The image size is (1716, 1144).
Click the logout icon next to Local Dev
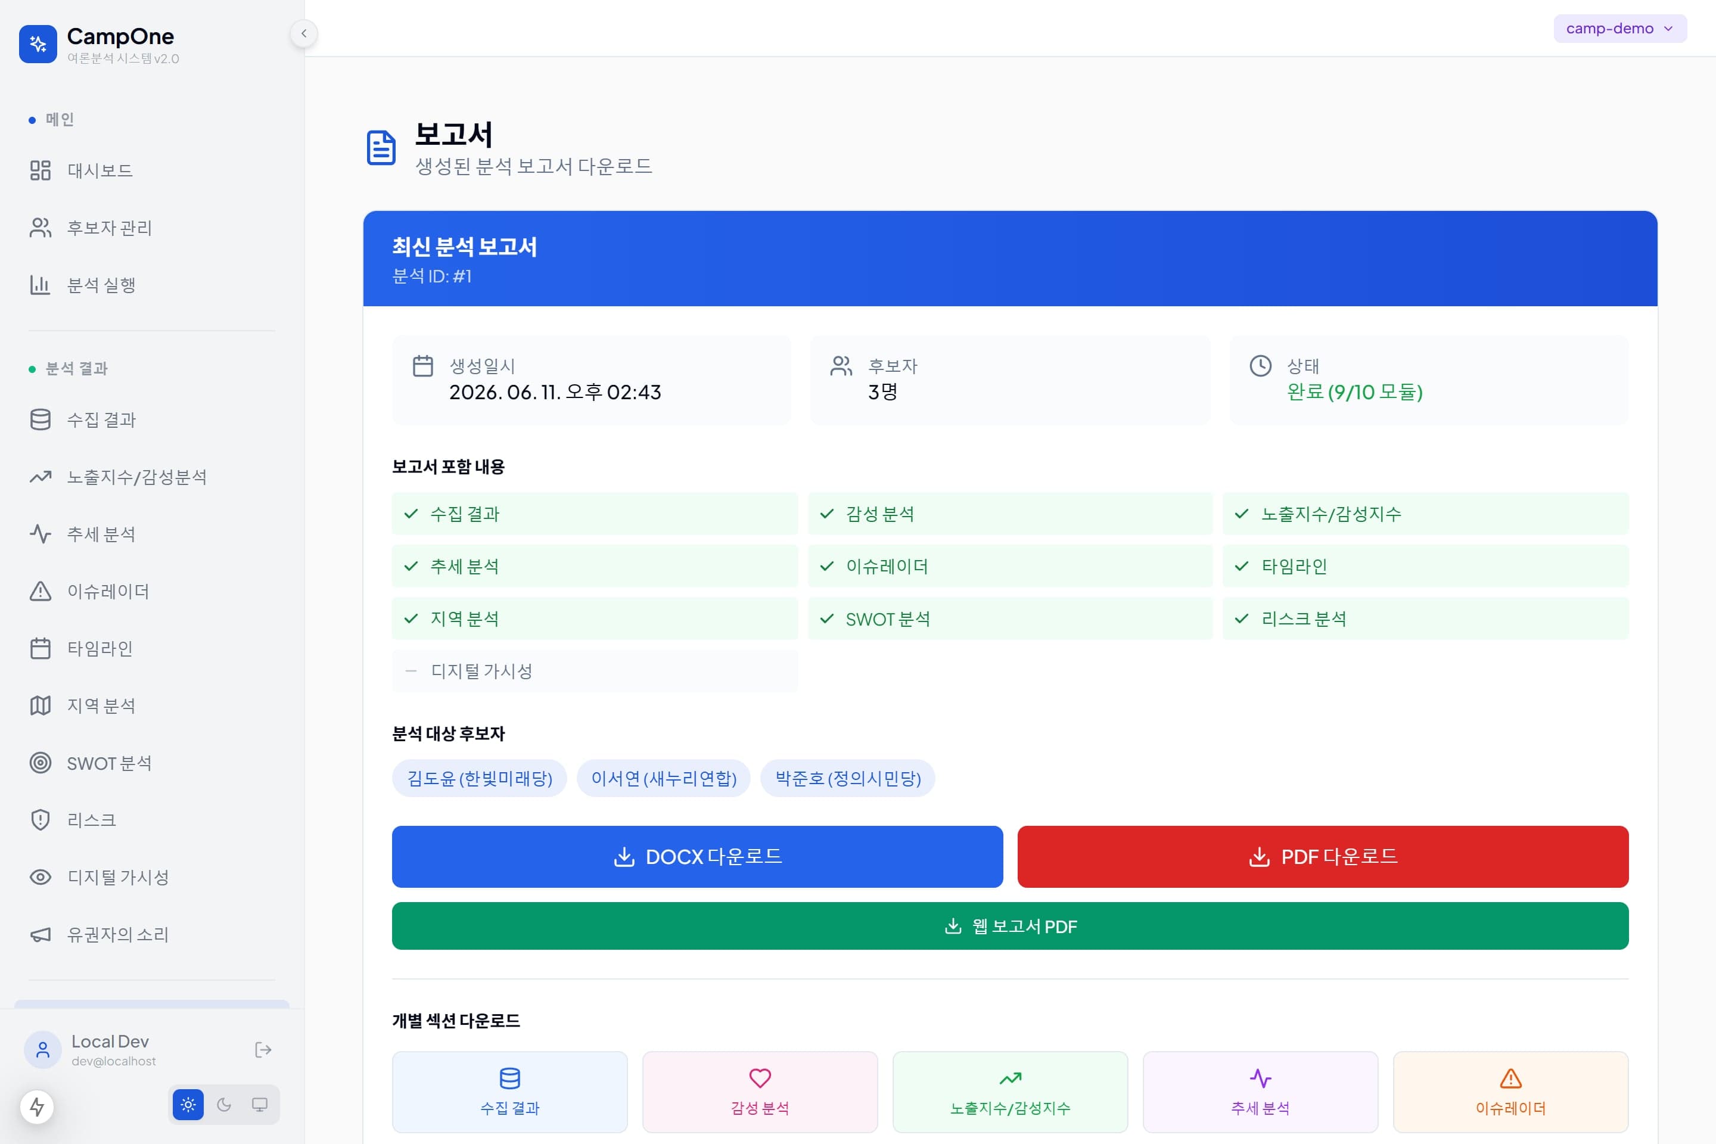263,1050
